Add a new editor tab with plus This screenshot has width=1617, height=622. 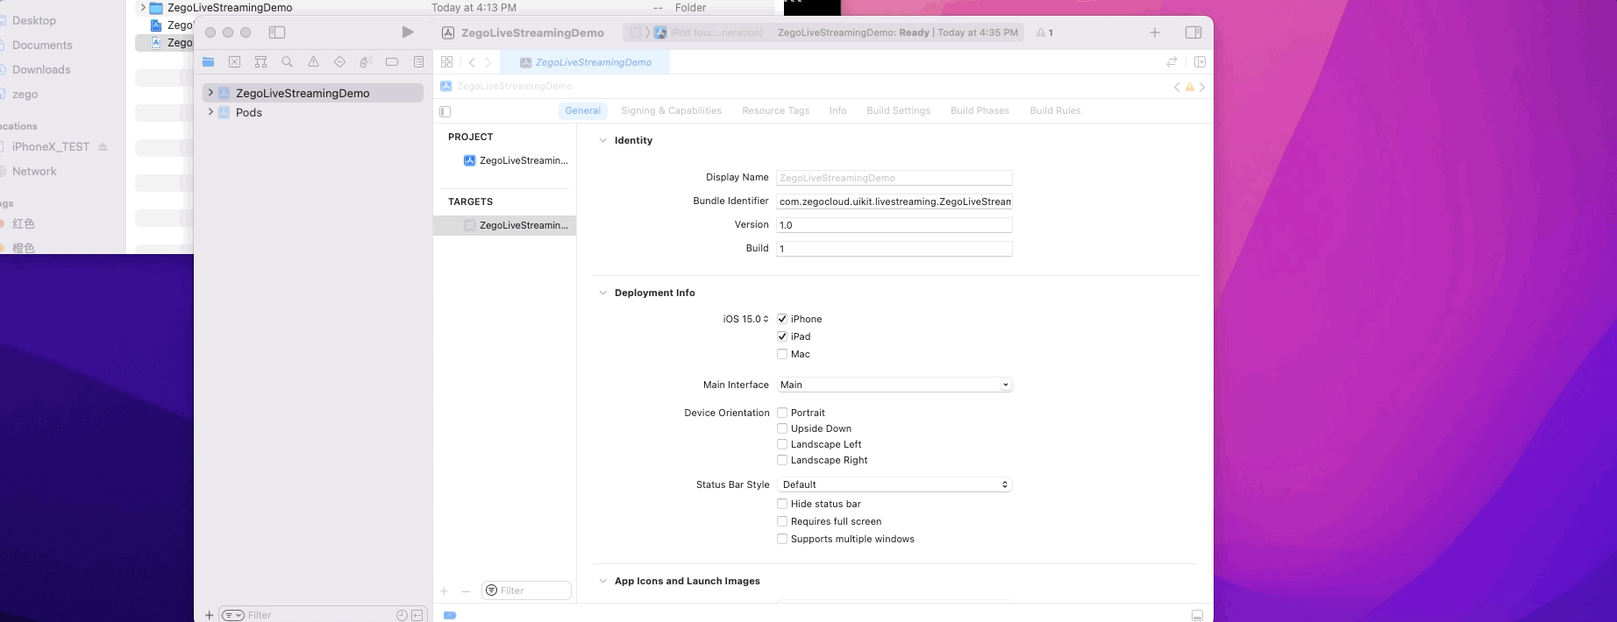click(1155, 32)
